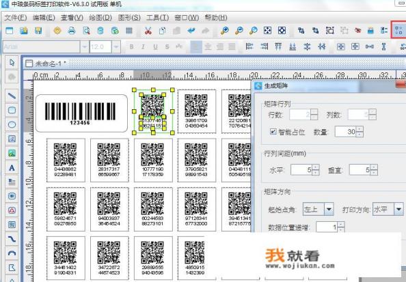This screenshot has width=406, height=282.
Task: Click the 数量 input field showing 30
Action: pos(346,131)
